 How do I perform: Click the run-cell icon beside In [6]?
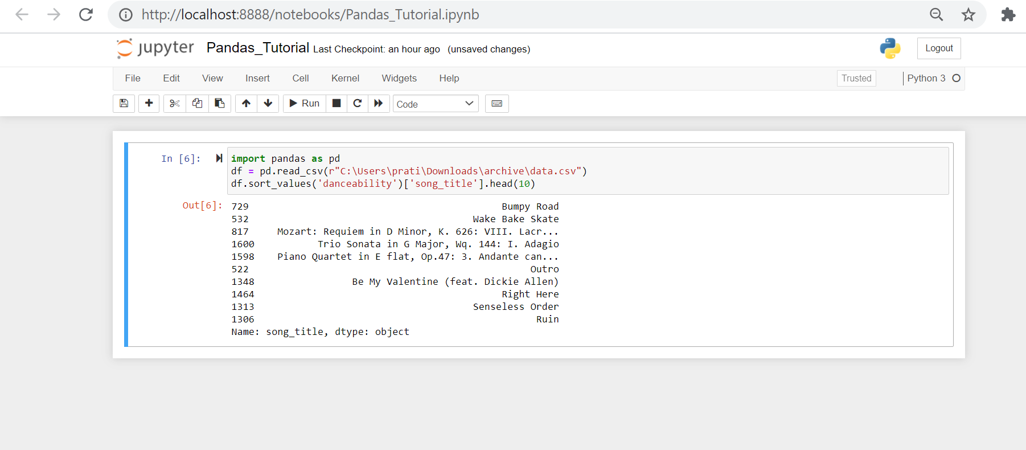[219, 158]
